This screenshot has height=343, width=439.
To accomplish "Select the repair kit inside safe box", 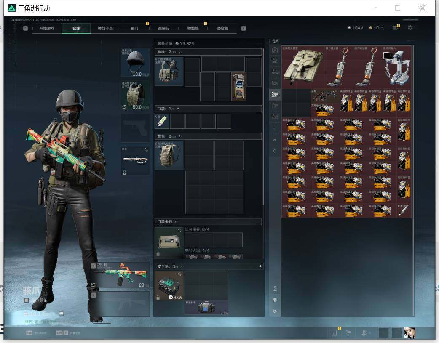I will click(x=206, y=308).
